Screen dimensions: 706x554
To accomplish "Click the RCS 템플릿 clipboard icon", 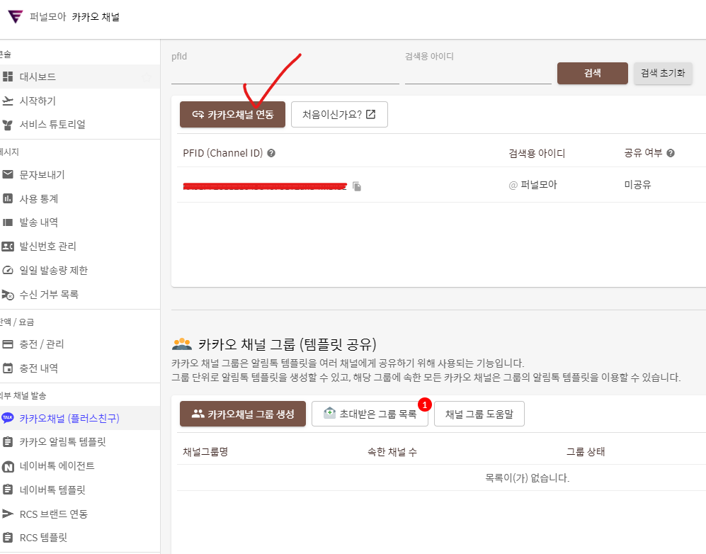I will click(8, 537).
